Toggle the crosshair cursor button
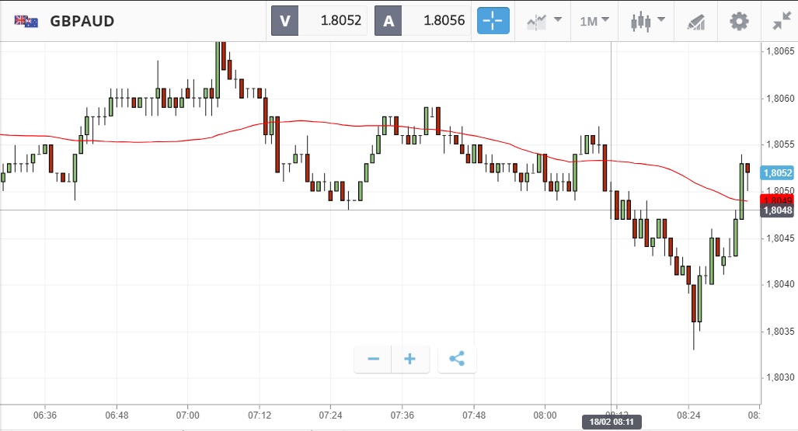 tap(493, 21)
